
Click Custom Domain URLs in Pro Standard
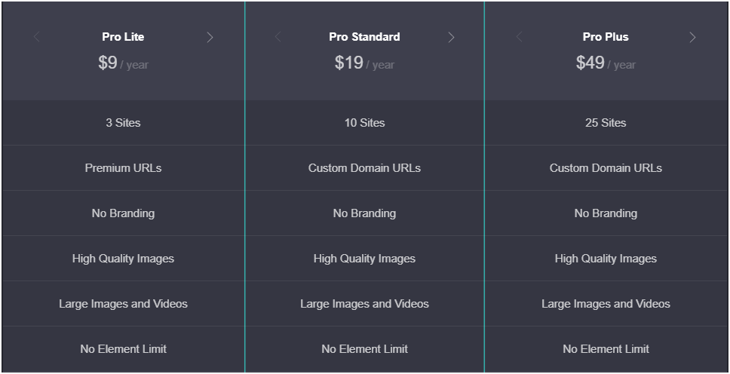pyautogui.click(x=364, y=168)
